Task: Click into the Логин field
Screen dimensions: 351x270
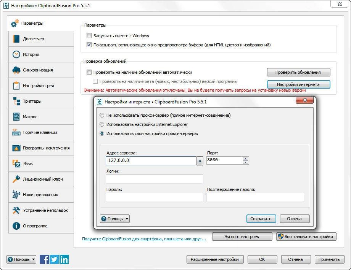Action: click(x=155, y=179)
